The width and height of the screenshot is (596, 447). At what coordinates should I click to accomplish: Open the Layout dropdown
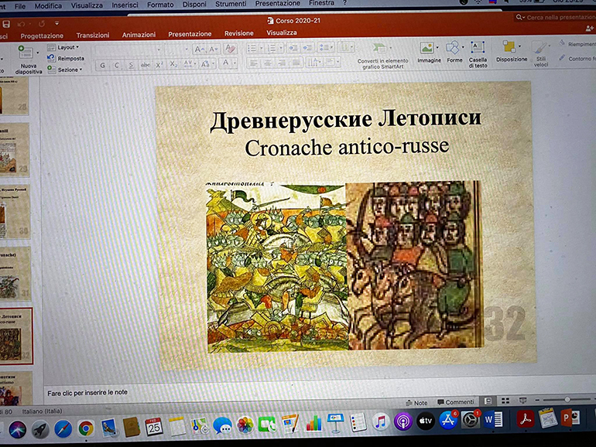coord(63,47)
